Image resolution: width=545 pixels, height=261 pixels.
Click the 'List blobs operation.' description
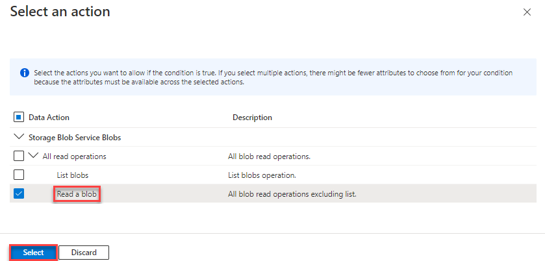pos(262,175)
